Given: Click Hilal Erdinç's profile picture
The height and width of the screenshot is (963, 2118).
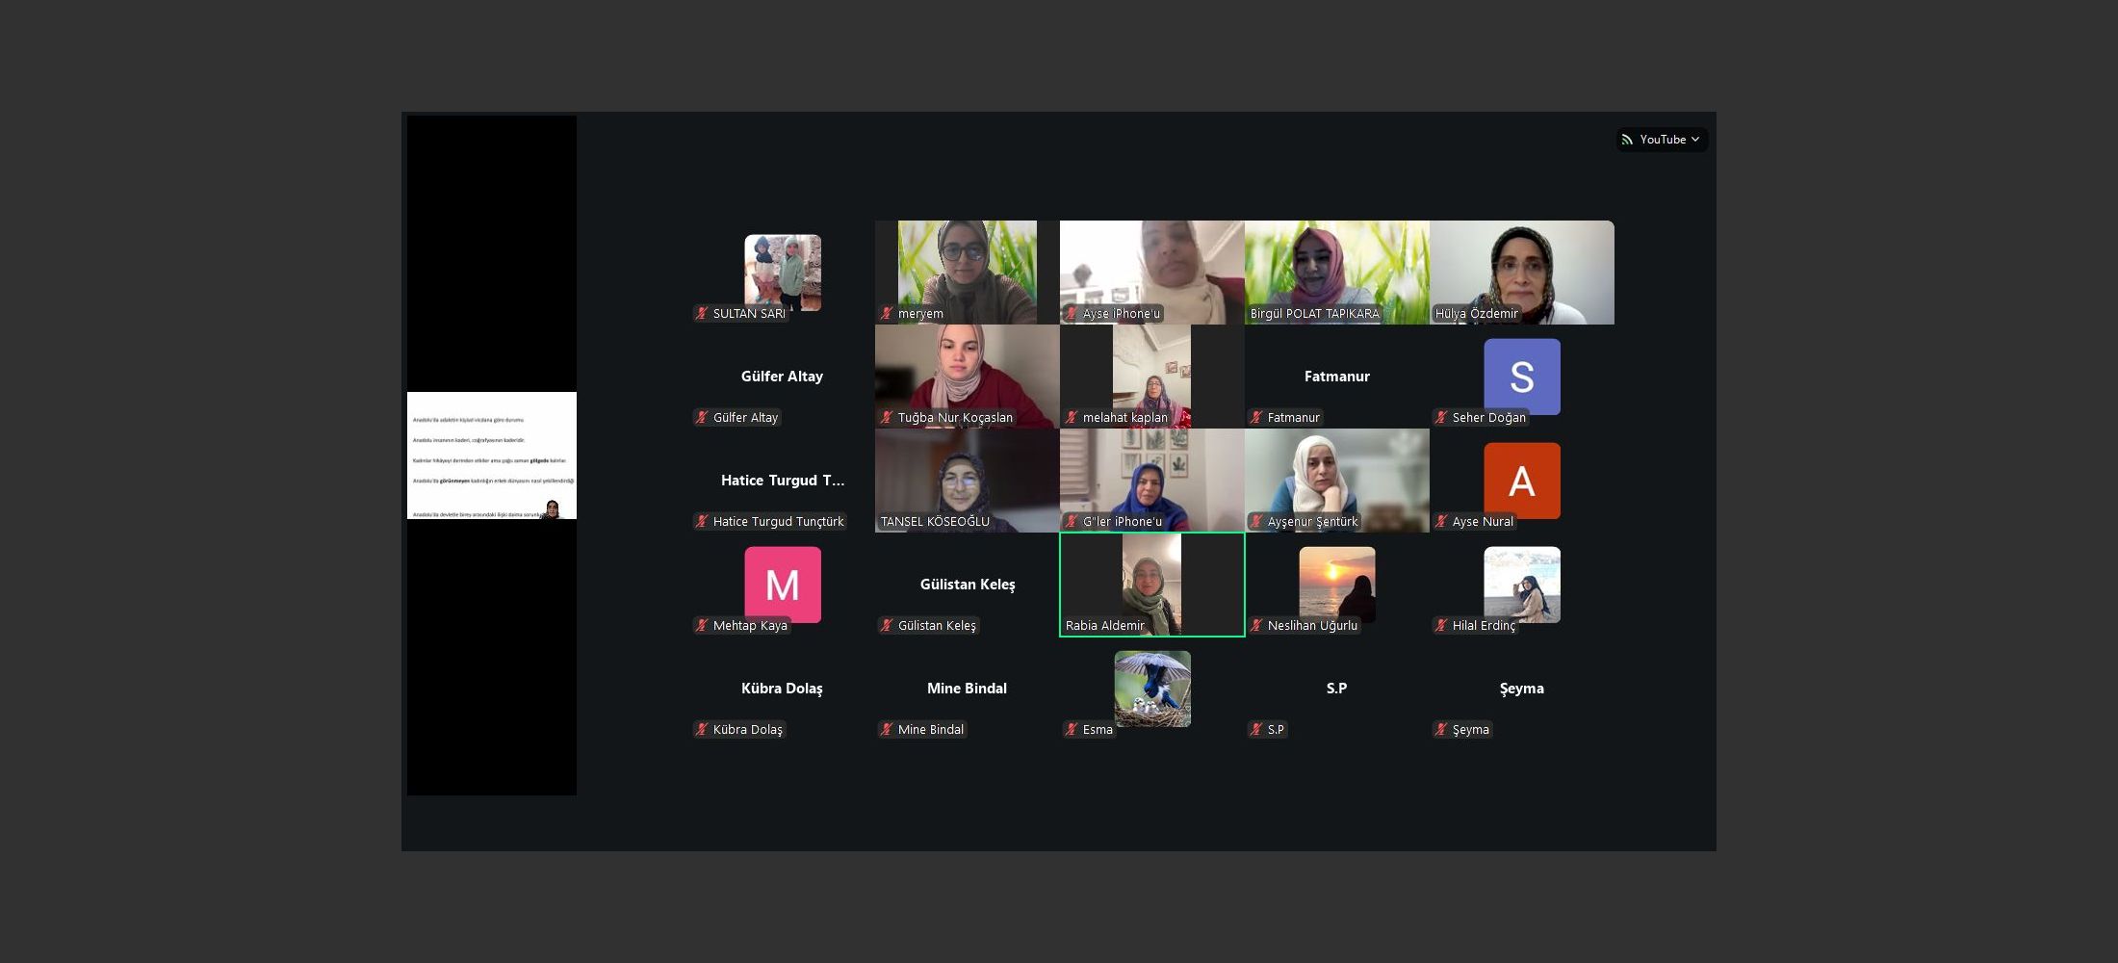Looking at the screenshot, I should click(x=1521, y=585).
